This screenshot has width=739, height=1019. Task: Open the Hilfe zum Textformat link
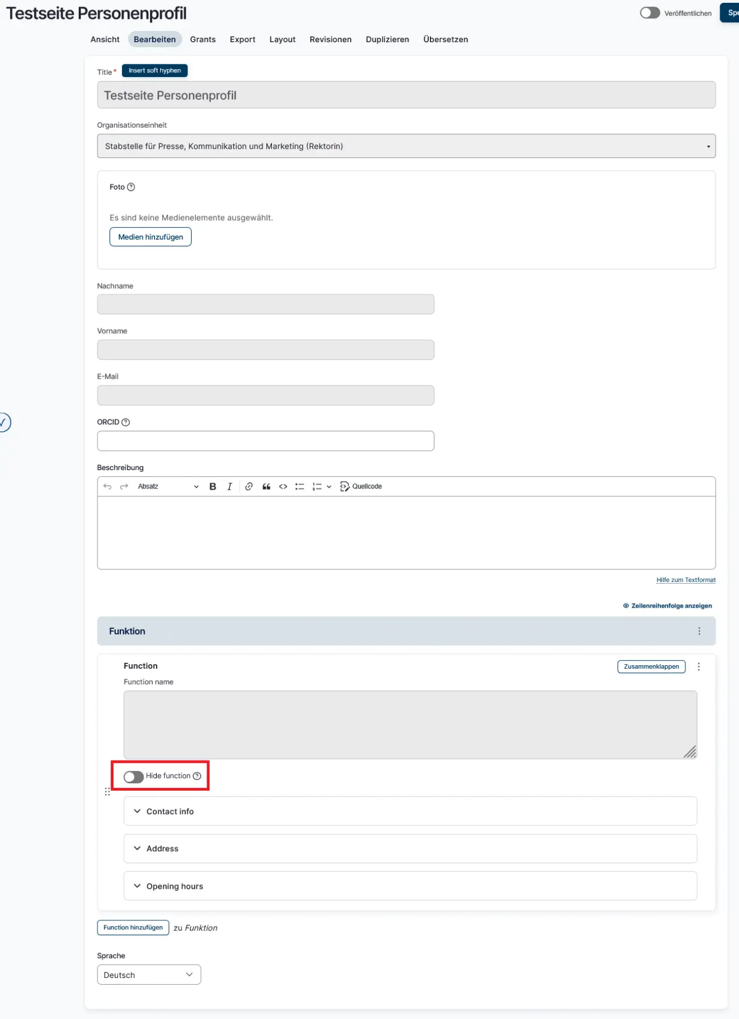(x=685, y=580)
